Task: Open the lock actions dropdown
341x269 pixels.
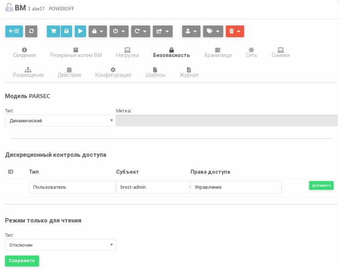Action: 98,31
